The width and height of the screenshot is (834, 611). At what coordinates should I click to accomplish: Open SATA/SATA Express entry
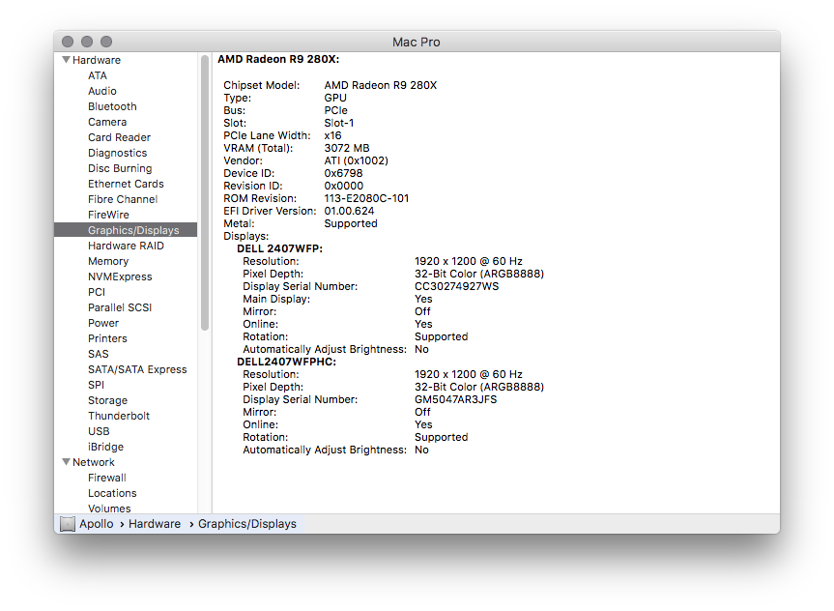137,369
